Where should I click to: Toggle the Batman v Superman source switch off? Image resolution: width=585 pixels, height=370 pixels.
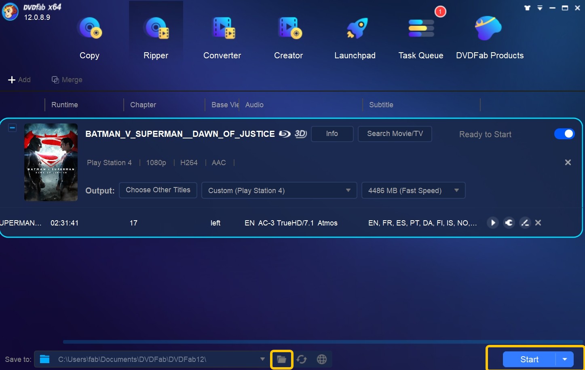coord(564,134)
